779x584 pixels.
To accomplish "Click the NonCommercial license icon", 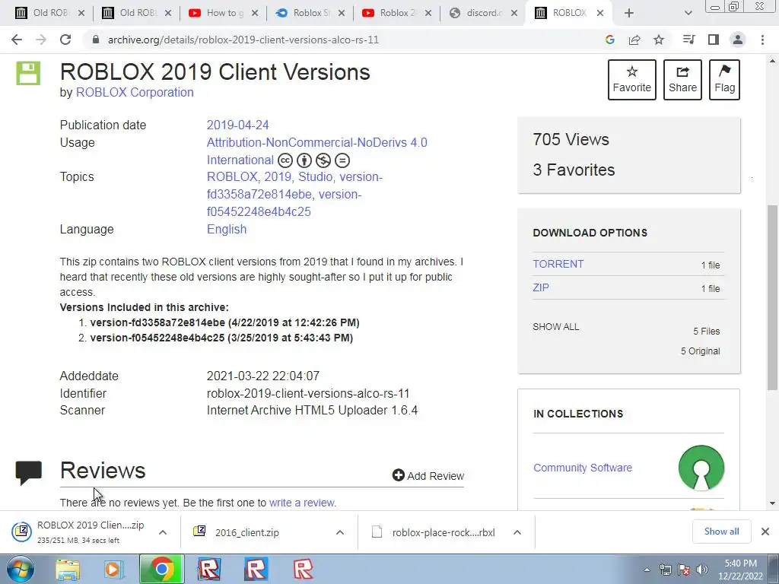I will click(323, 160).
